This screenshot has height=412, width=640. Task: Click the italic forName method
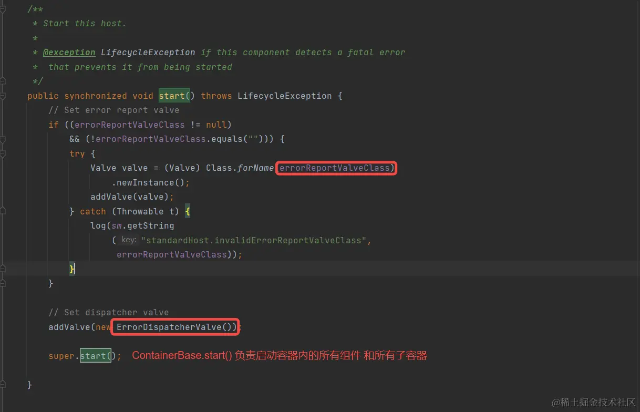[255, 168]
